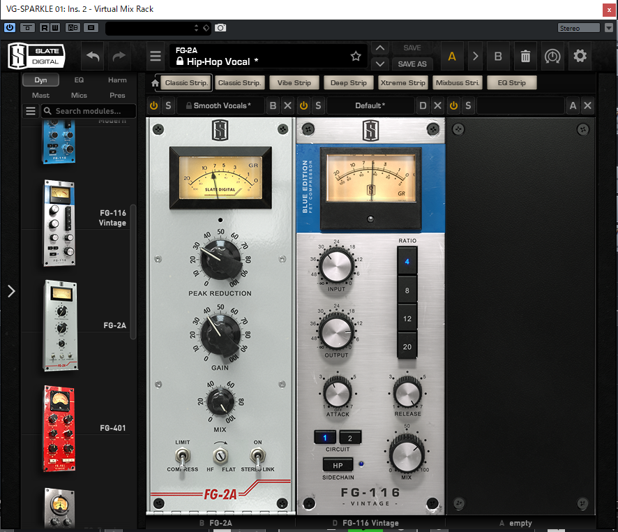Open the Default preset dropdown on FG-116
Viewport: 618px width, 532px height.
[370, 105]
